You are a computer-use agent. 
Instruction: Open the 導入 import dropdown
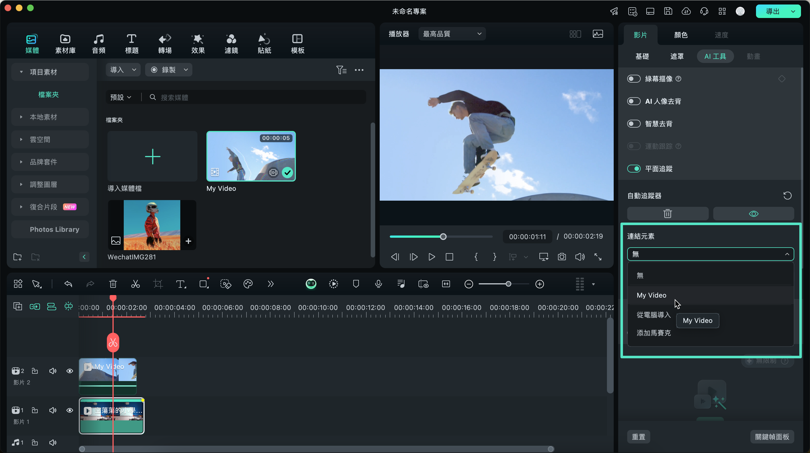(x=123, y=70)
